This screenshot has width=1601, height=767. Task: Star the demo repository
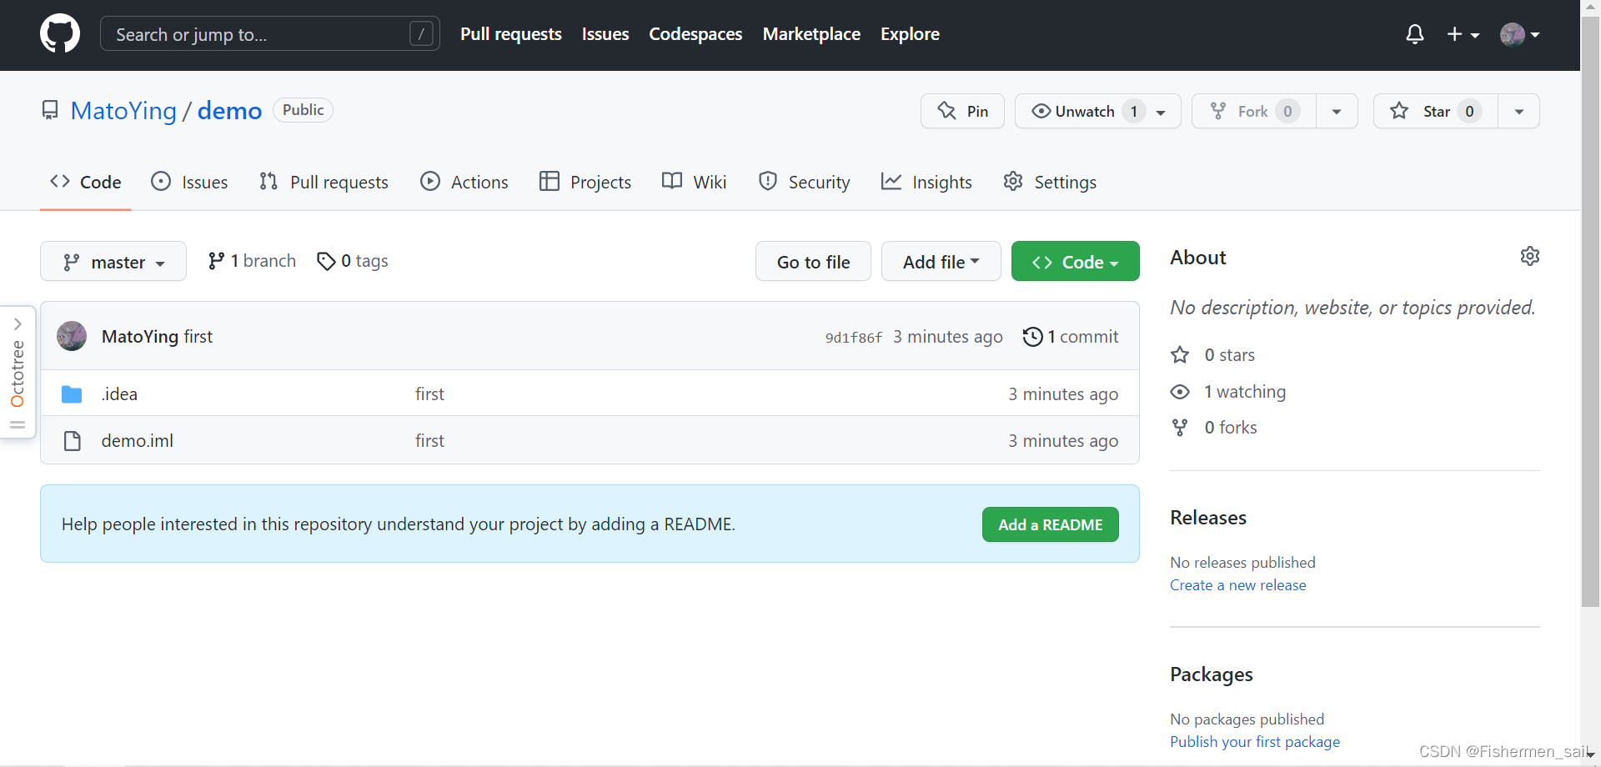[x=1435, y=111]
